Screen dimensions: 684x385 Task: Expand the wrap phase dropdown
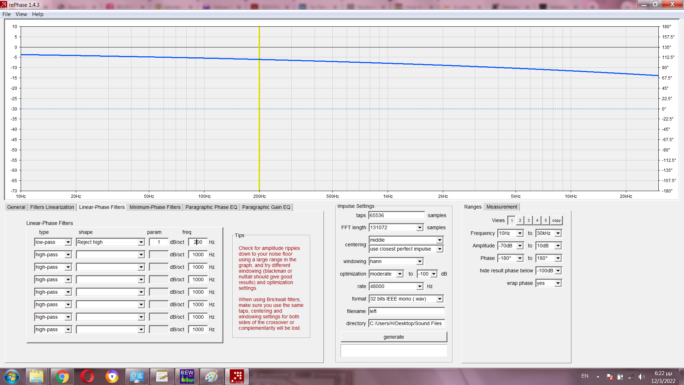point(558,283)
